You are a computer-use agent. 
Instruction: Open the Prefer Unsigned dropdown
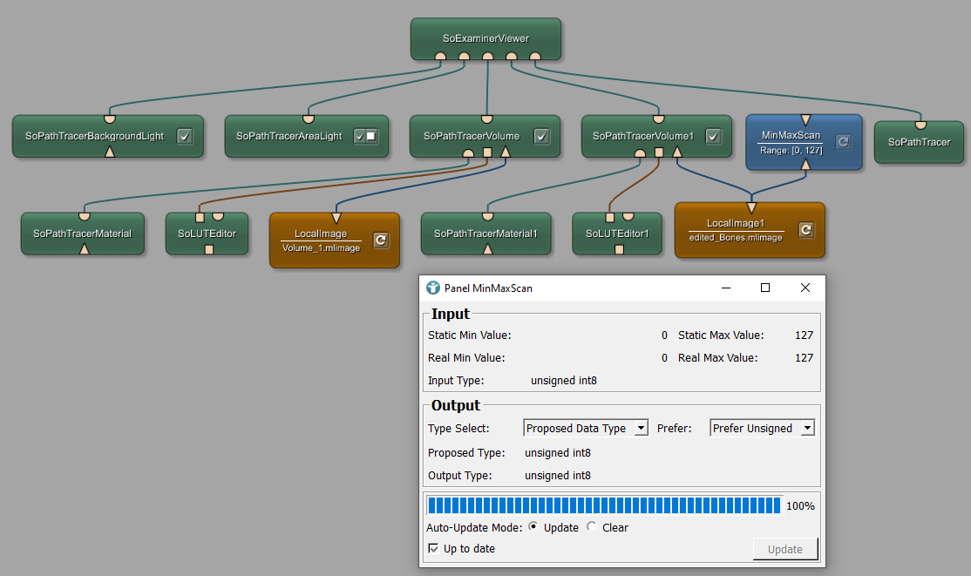762,428
